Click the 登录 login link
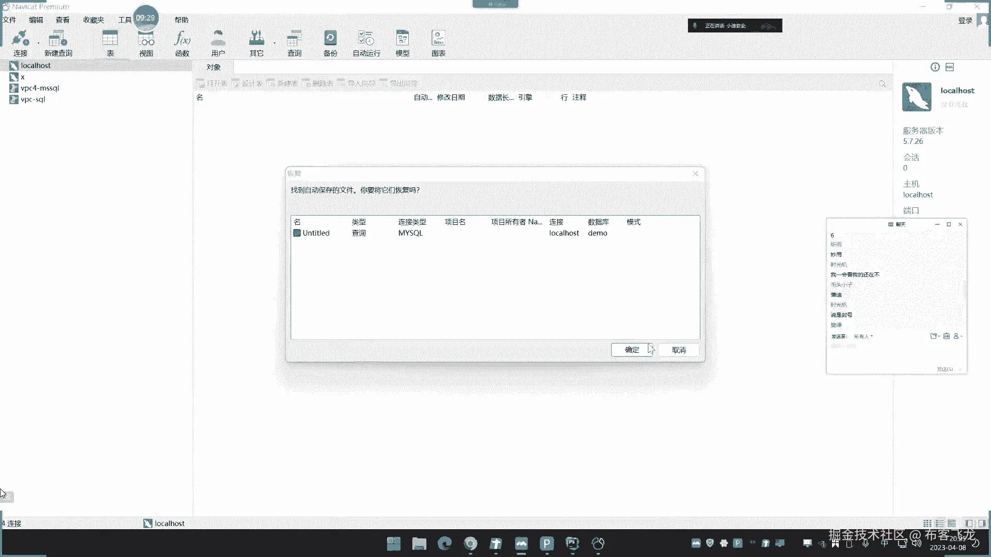Image resolution: width=991 pixels, height=557 pixels. tap(965, 21)
